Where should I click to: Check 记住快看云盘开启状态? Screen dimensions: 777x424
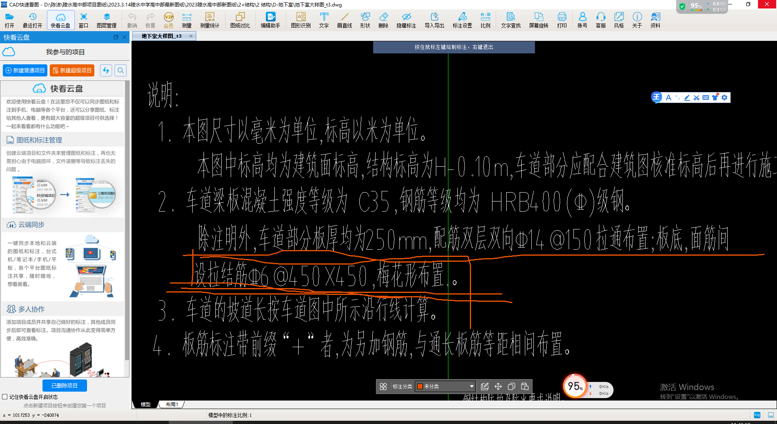pyautogui.click(x=5, y=397)
